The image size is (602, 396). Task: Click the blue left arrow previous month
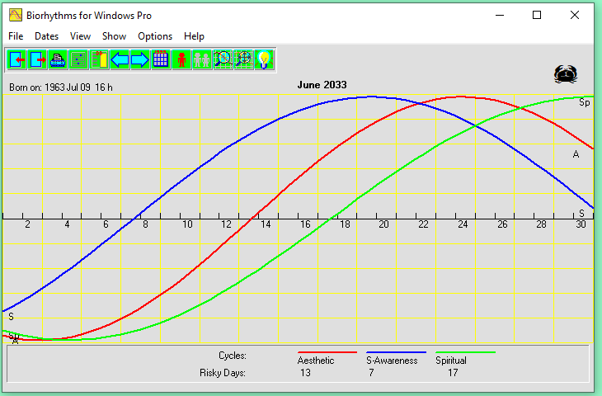pyautogui.click(x=120, y=59)
